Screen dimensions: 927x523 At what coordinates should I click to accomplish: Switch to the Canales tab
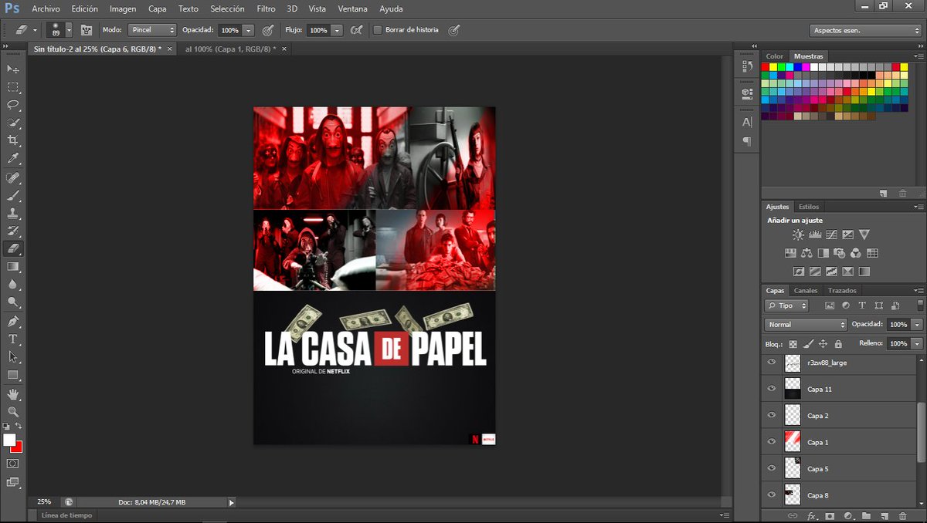[x=806, y=290]
